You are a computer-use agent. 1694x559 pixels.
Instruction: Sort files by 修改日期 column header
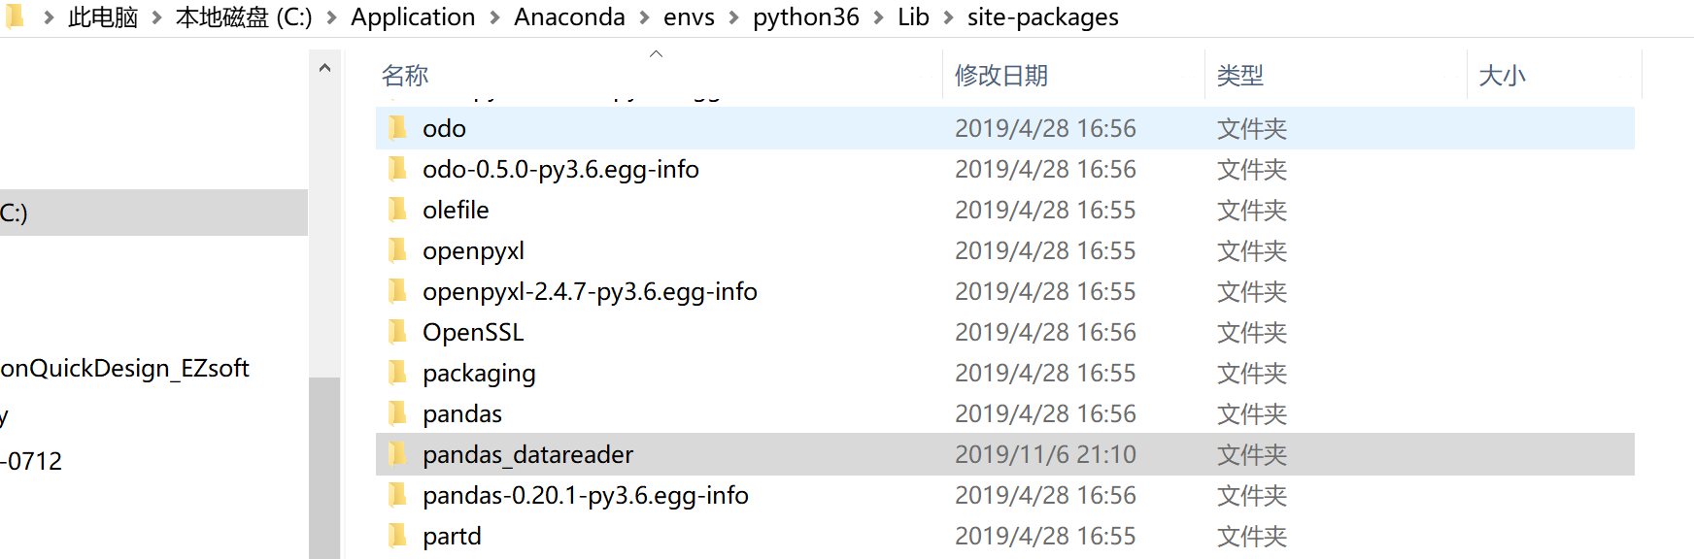point(1000,74)
